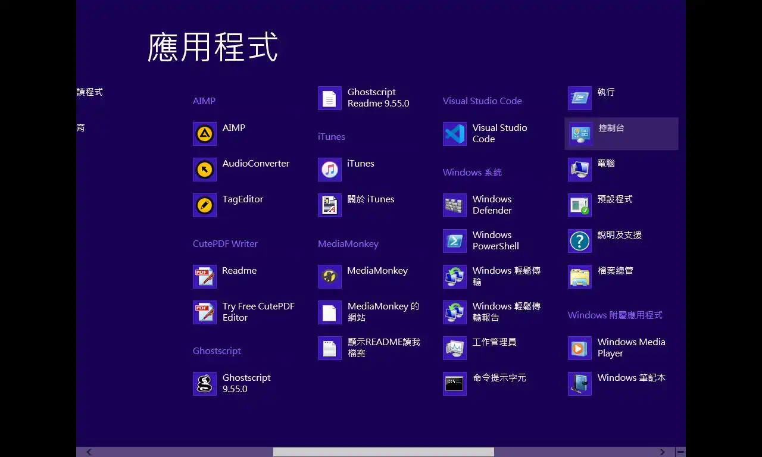Open the Windows Defender wall icon

[455, 205]
